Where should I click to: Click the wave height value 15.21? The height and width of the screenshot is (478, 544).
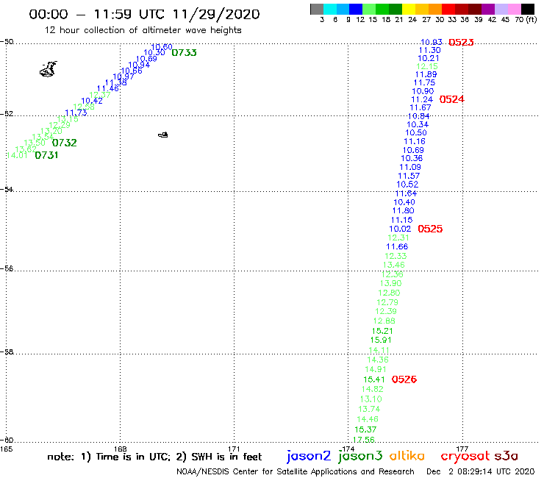pos(382,331)
